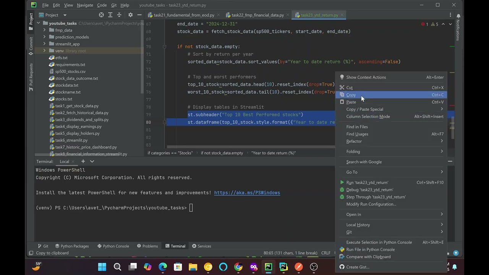The image size is (489, 275).
Task: Compare with Clipboard
Action: (x=391, y=257)
